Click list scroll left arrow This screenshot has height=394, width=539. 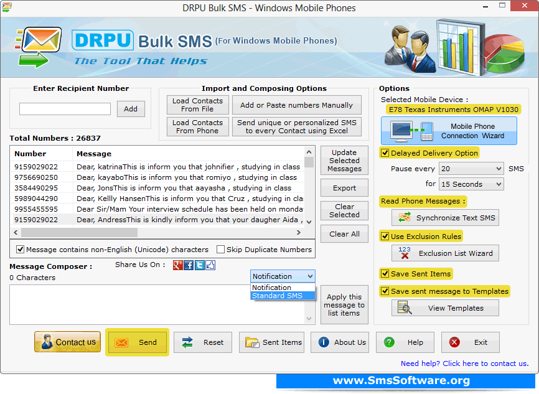pyautogui.click(x=16, y=233)
